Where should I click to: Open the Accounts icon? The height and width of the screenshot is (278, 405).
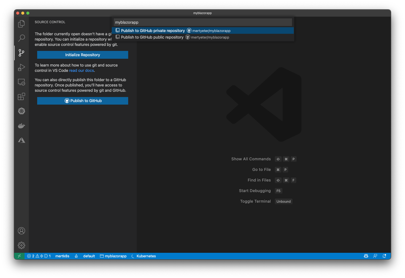coord(21,231)
